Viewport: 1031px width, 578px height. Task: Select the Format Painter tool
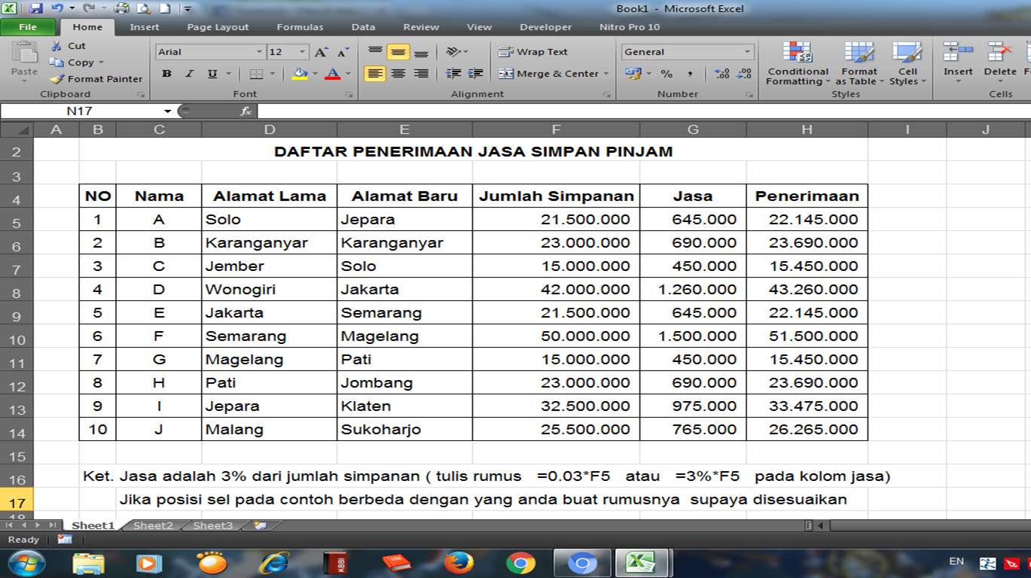point(96,78)
